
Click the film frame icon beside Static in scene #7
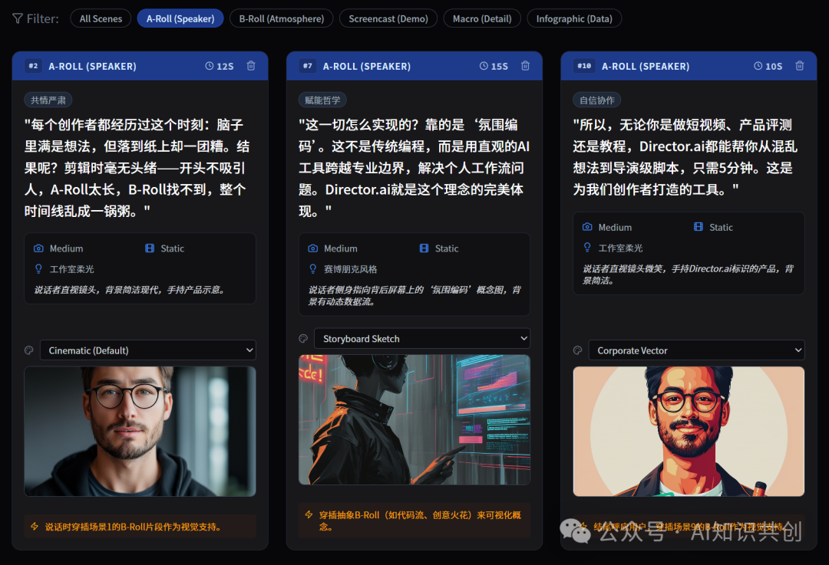[423, 248]
